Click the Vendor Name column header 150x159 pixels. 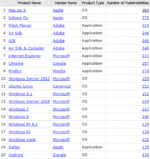(66, 3)
